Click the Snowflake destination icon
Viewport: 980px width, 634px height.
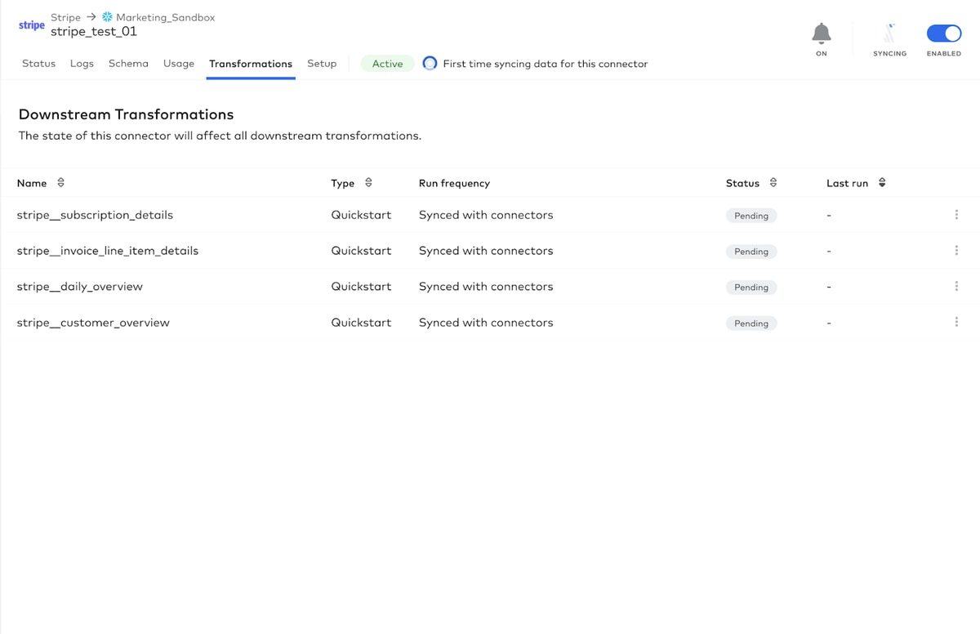[107, 17]
